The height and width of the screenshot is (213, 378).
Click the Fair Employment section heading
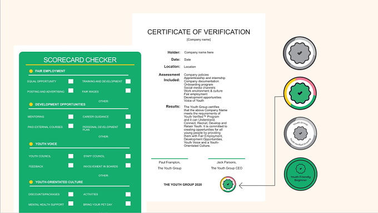click(50, 71)
